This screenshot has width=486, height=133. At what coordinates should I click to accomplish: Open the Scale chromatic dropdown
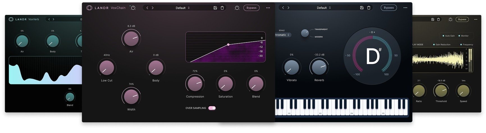coord(283,35)
